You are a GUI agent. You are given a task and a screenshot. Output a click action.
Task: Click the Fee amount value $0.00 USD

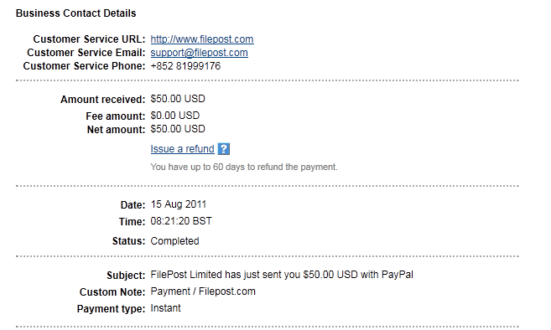click(x=175, y=116)
